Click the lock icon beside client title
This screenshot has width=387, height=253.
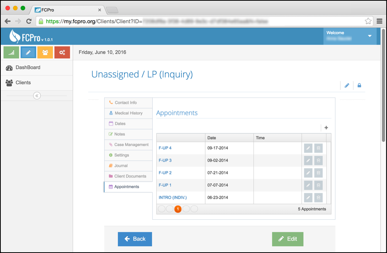pyautogui.click(x=359, y=85)
